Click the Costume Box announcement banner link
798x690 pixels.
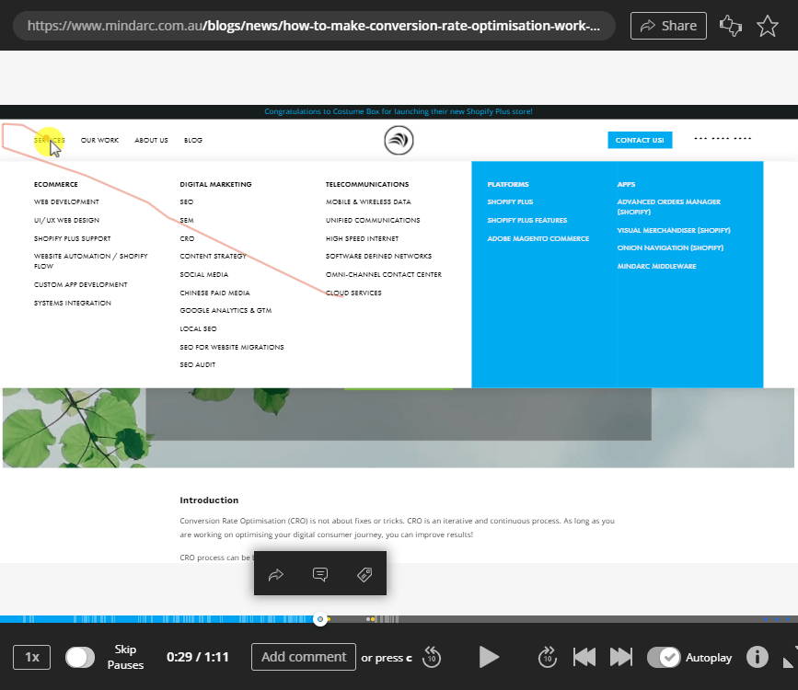399,111
